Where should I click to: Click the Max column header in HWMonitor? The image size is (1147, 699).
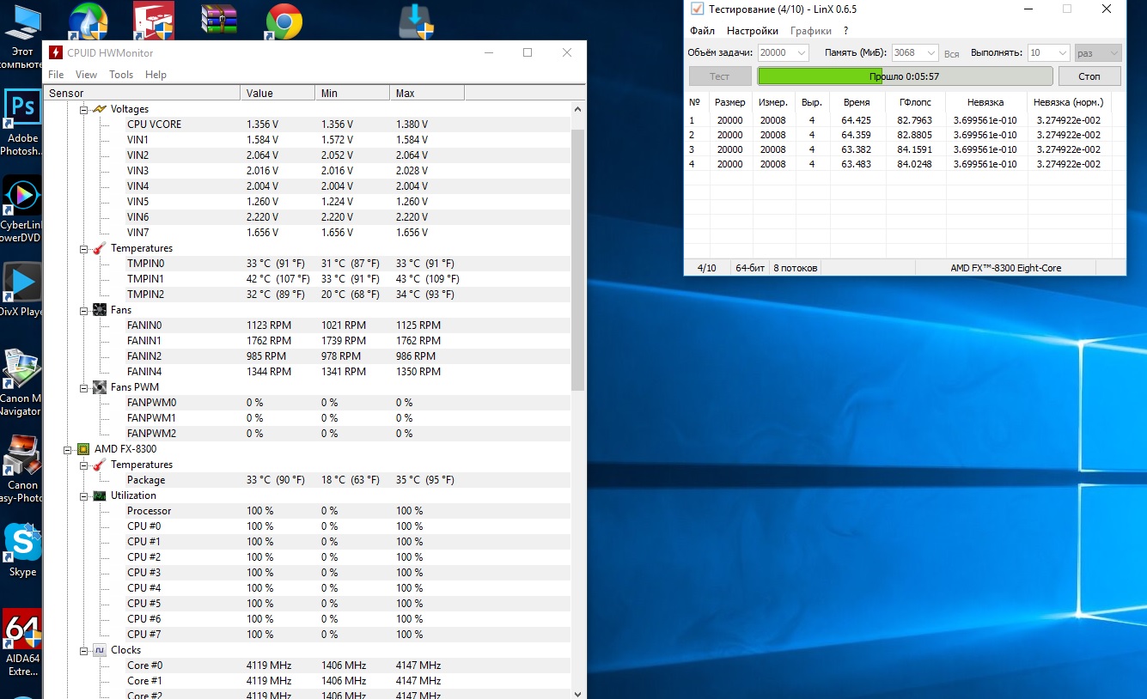tap(427, 94)
